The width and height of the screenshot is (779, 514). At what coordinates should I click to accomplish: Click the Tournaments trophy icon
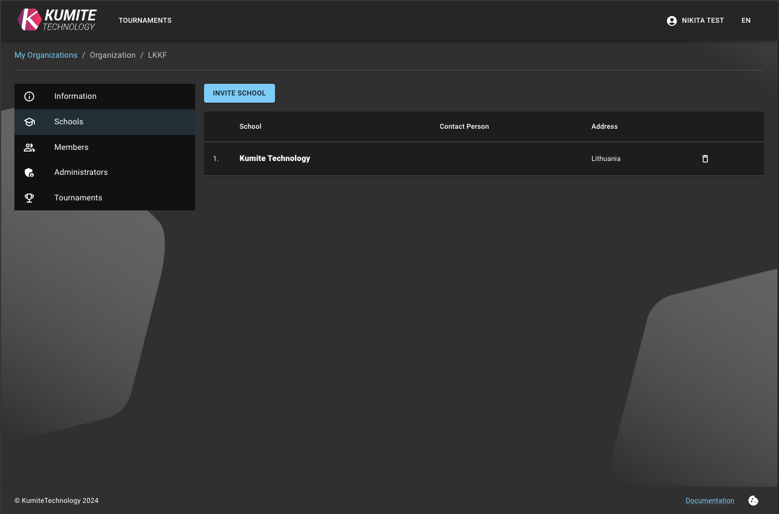point(29,198)
